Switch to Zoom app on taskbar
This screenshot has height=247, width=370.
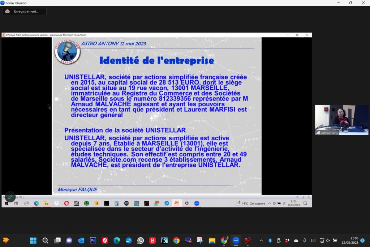pyautogui.click(x=236, y=240)
